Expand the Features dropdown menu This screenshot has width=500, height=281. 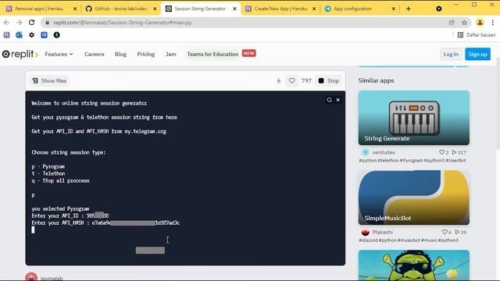tap(59, 54)
